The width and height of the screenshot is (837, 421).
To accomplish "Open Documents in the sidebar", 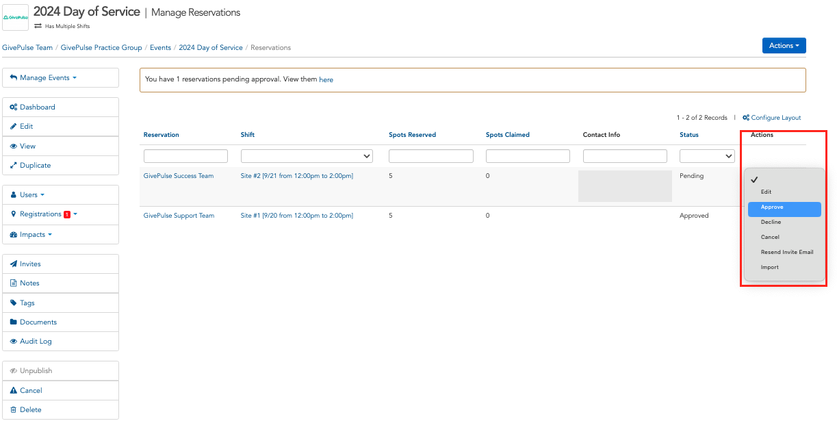I will tap(60, 322).
